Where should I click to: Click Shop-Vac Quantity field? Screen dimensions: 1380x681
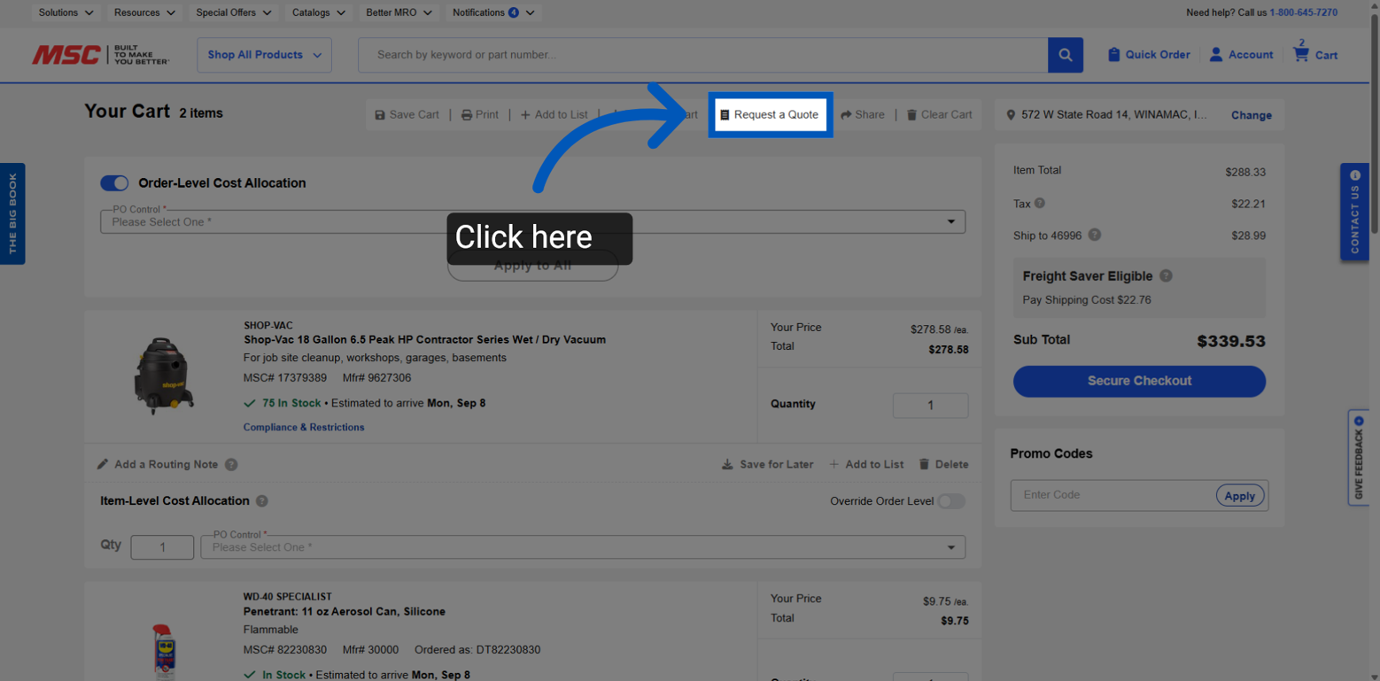(930, 405)
